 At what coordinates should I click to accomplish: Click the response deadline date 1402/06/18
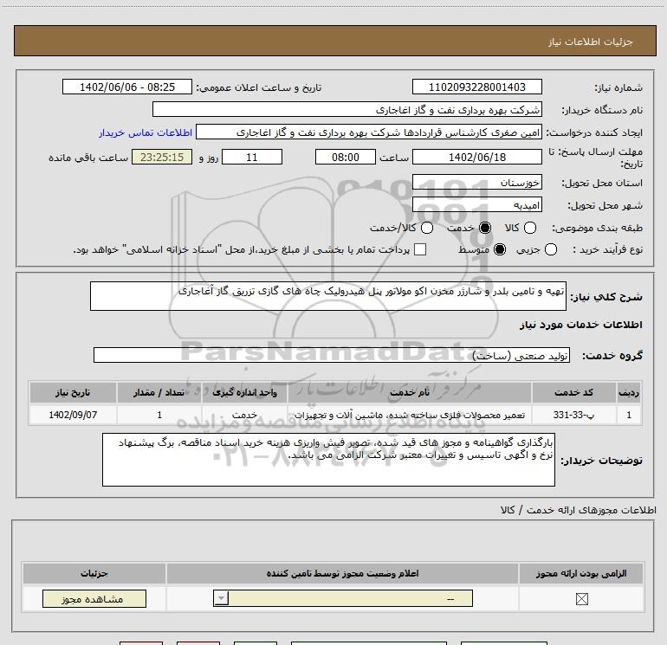[x=476, y=157]
